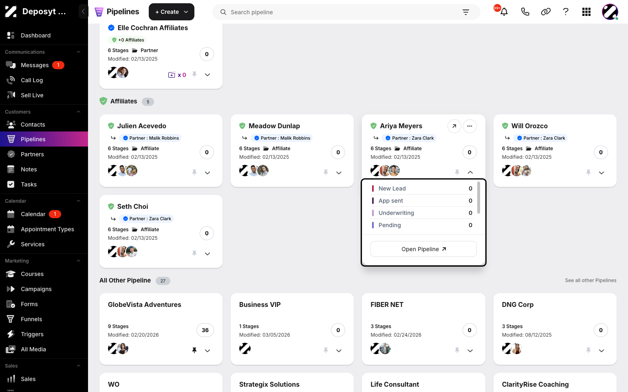This screenshot has height=392, width=628.
Task: Pin the Julien Acevedo pipeline
Action: click(x=194, y=173)
